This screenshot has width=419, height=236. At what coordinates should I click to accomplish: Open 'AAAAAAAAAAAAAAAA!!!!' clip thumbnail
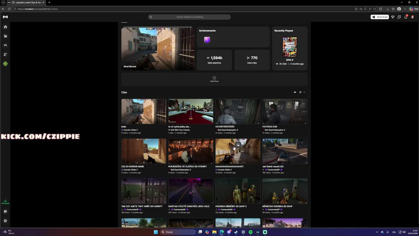(238, 151)
